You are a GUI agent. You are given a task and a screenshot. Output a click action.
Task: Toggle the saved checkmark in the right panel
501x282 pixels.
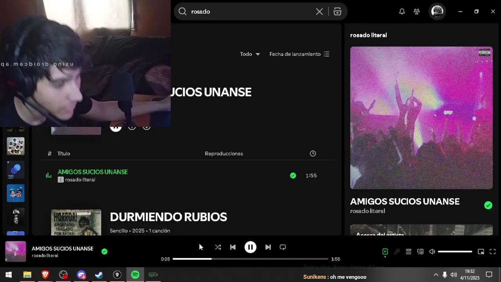point(488,205)
